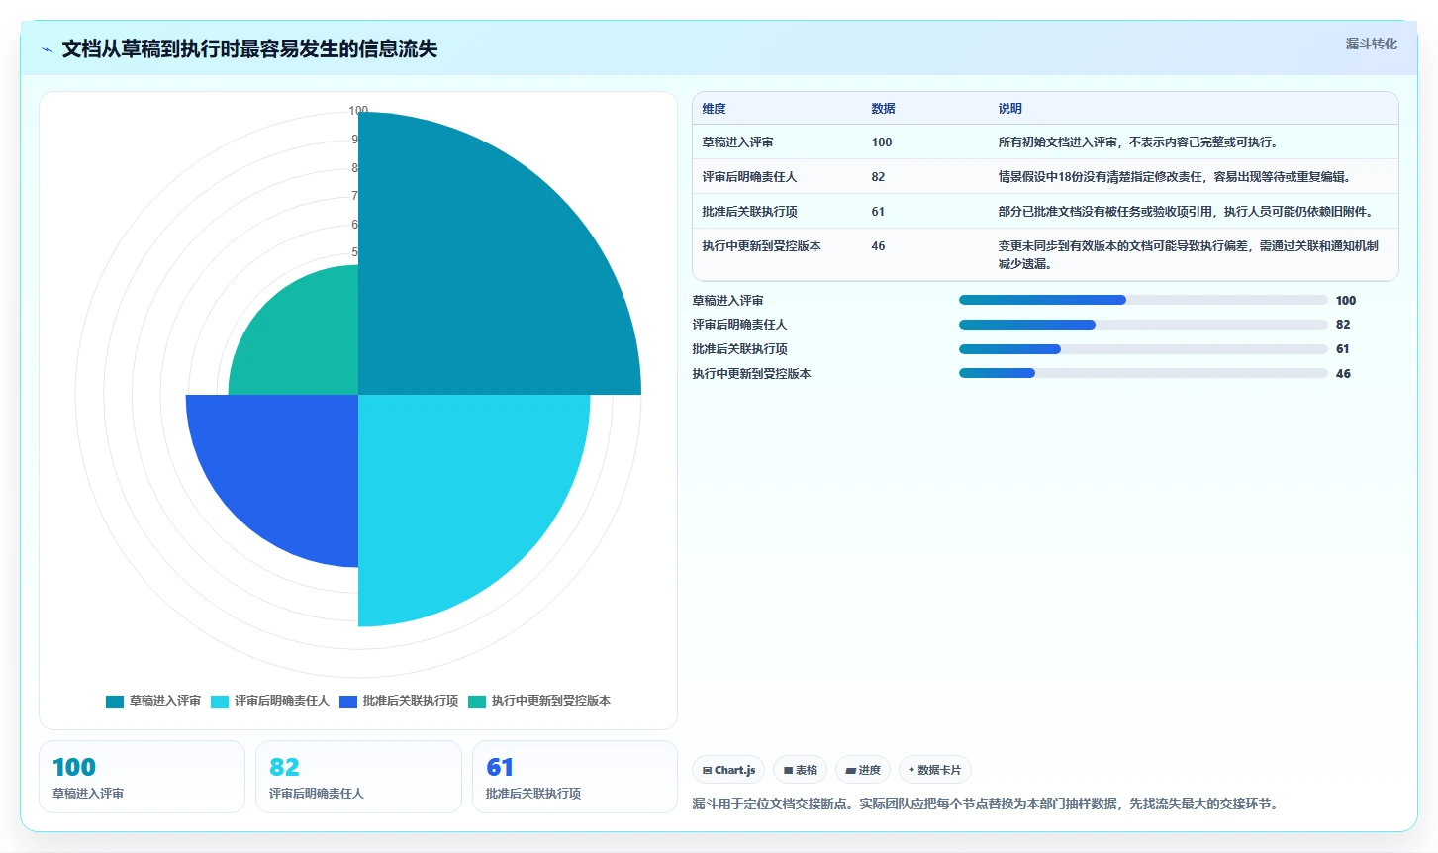Click the 批准后关联执行项 progress bar
The height and width of the screenshot is (853, 1438).
tap(1143, 349)
